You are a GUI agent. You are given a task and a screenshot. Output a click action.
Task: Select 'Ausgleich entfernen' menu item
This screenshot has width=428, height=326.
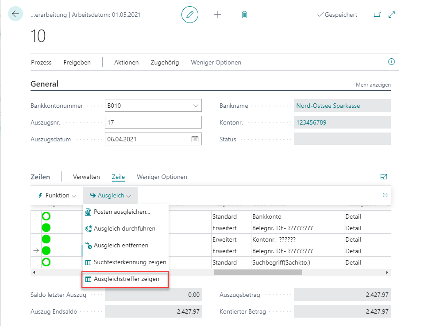click(x=121, y=245)
